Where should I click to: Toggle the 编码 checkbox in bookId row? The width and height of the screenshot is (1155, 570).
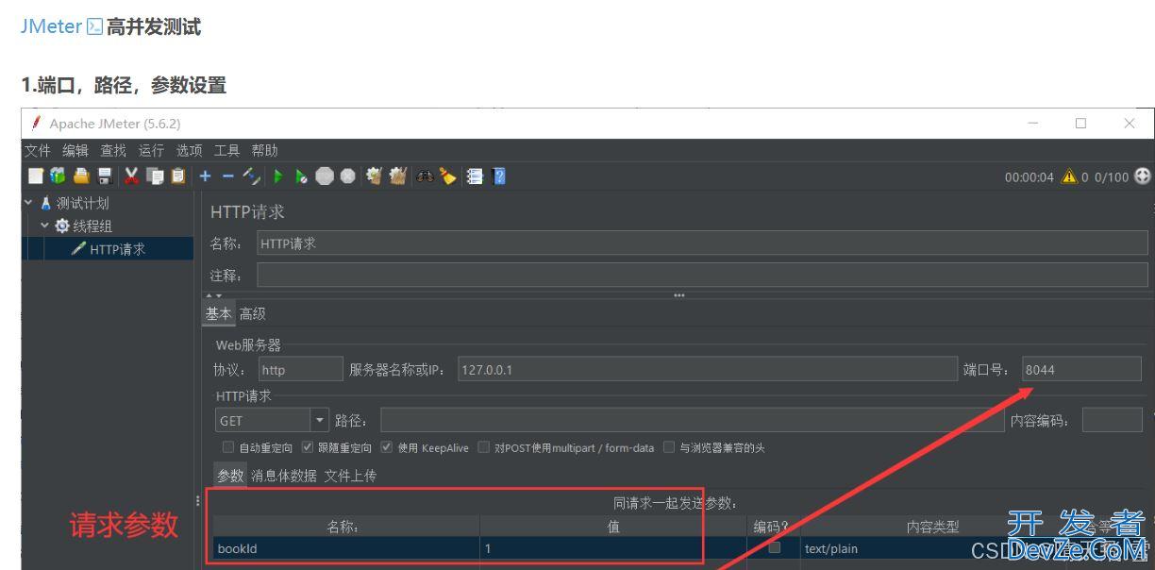774,547
